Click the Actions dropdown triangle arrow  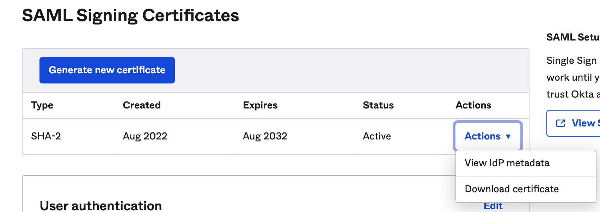508,137
